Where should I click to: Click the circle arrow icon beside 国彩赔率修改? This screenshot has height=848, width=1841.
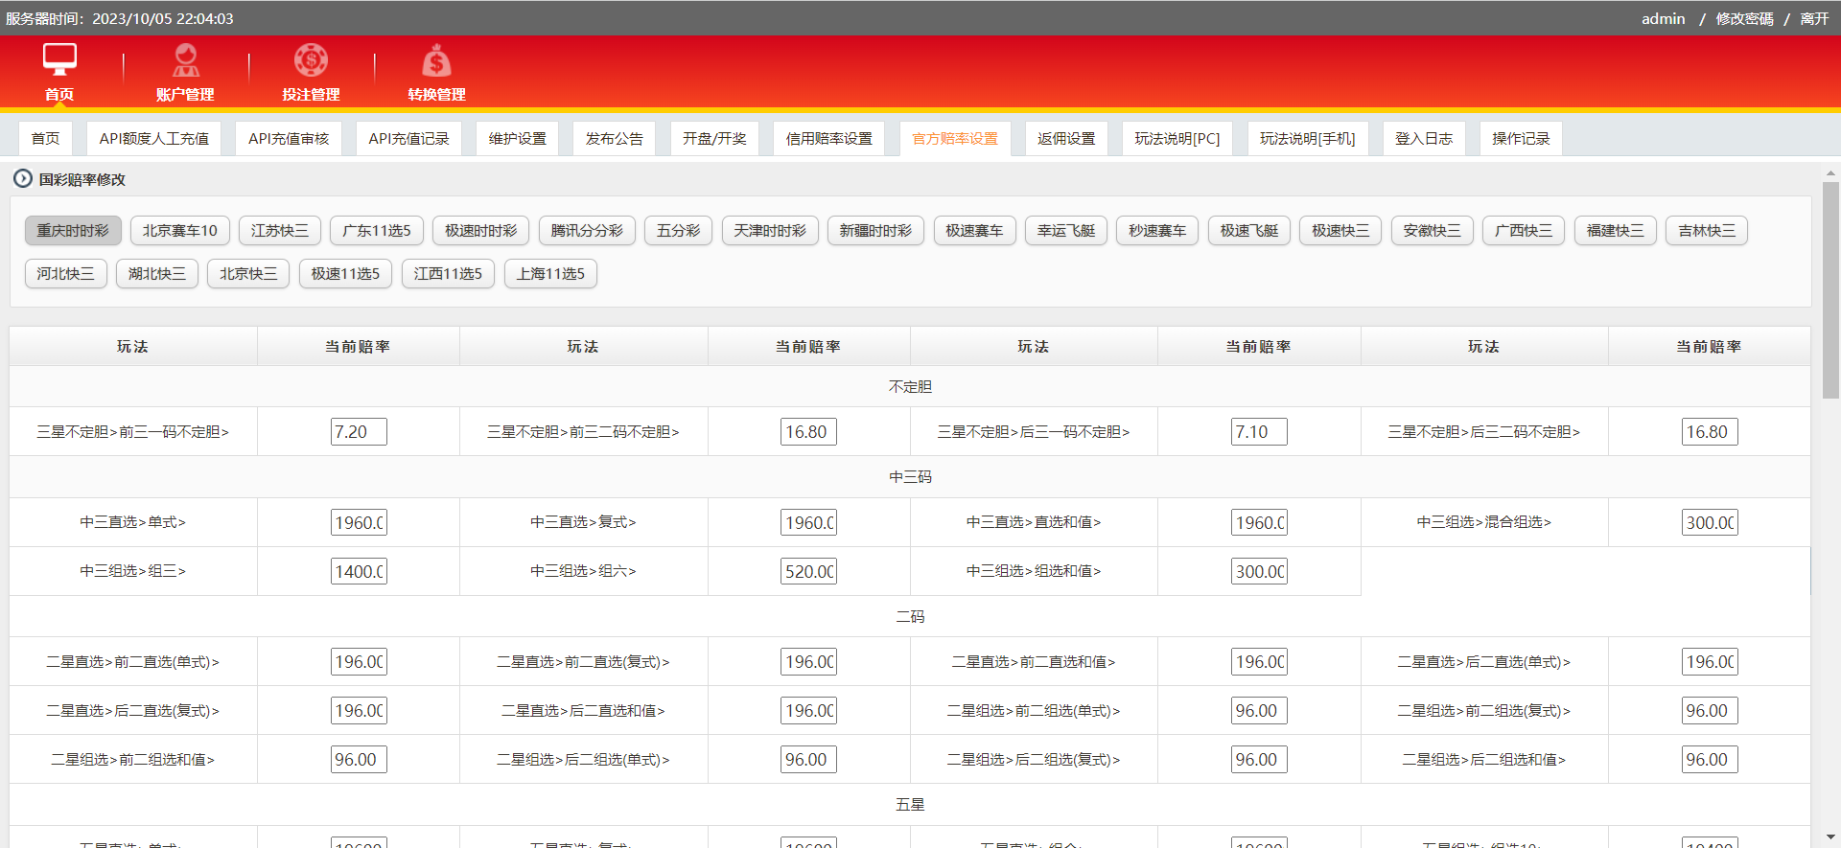(22, 179)
